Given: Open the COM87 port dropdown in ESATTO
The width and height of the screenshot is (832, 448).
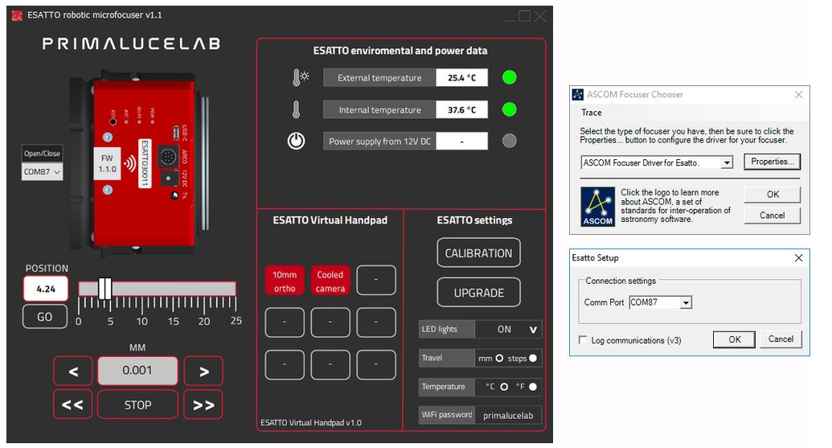Looking at the screenshot, I should [x=42, y=171].
